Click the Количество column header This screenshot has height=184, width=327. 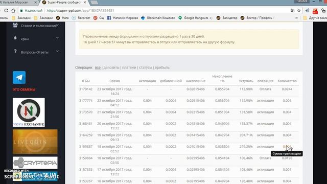pyautogui.click(x=287, y=81)
